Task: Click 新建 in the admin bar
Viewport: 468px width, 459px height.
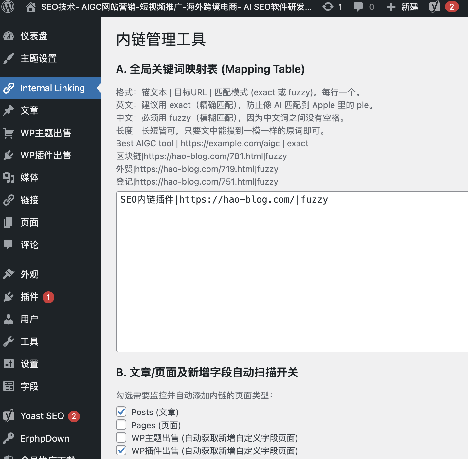Action: pyautogui.click(x=410, y=7)
